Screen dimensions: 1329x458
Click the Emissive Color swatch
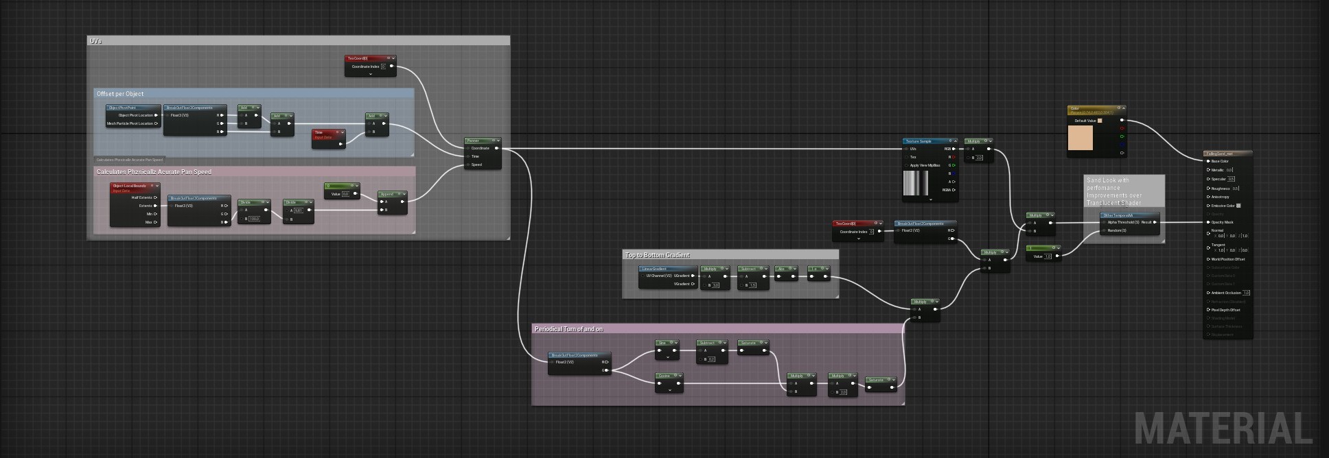pos(1238,206)
